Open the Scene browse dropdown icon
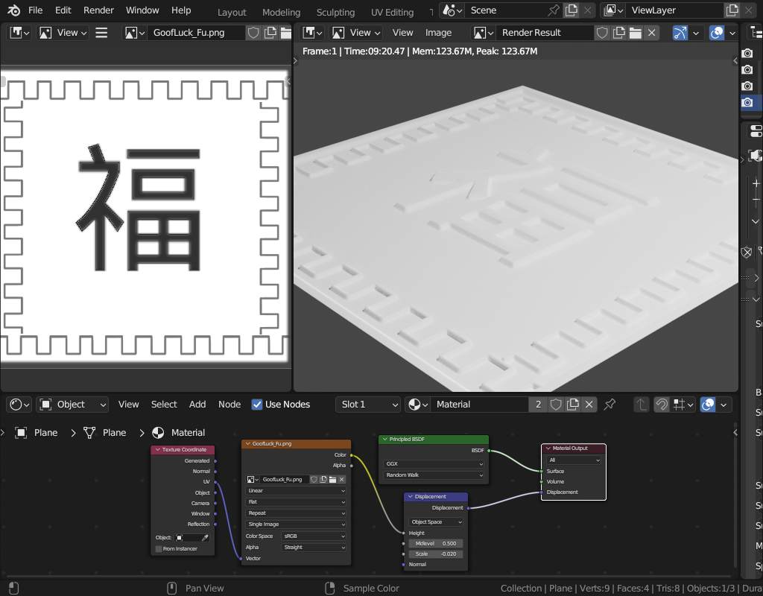 [x=452, y=10]
